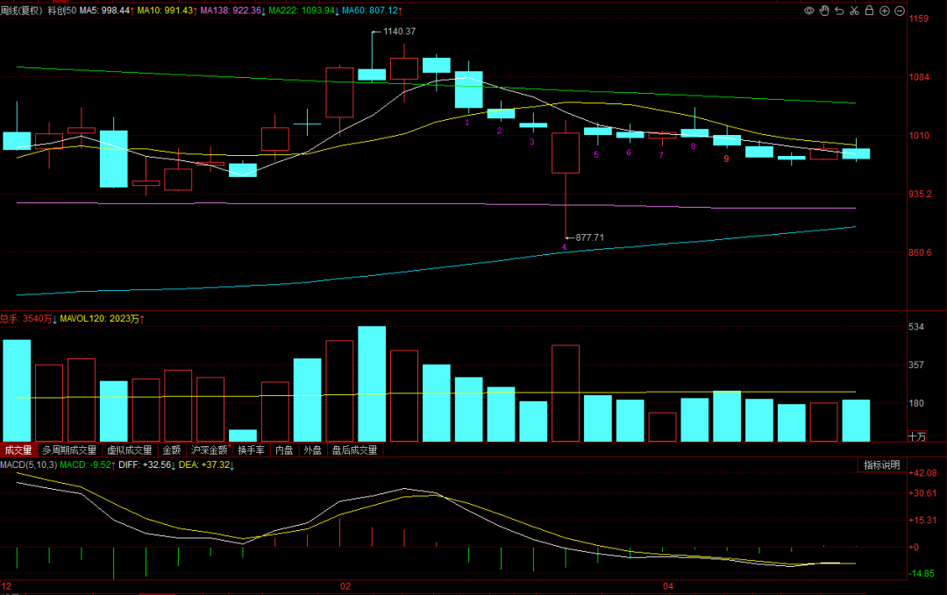The image size is (947, 595).
Task: Click the undo arrow icon
Action: pos(839,11)
